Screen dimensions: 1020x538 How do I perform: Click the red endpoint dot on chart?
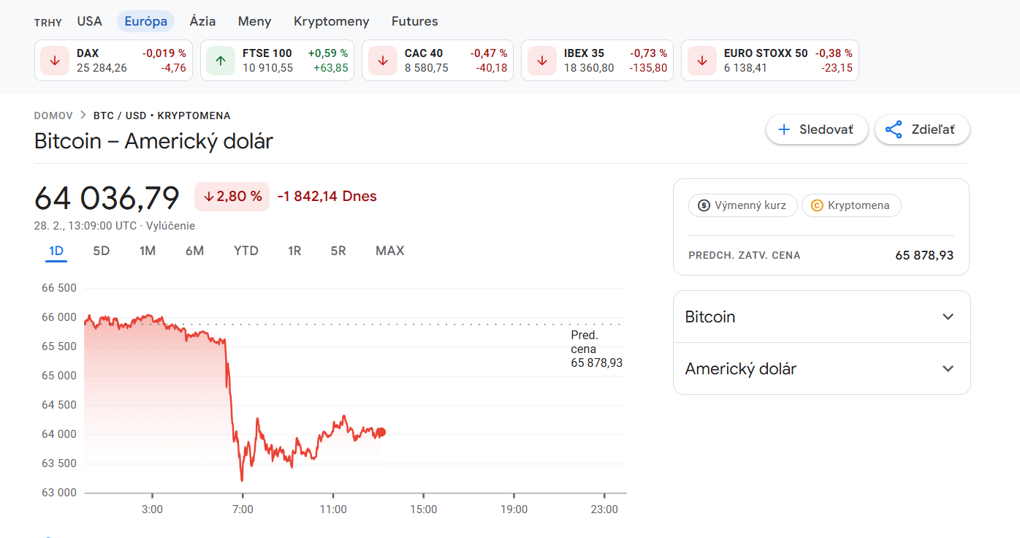(381, 432)
